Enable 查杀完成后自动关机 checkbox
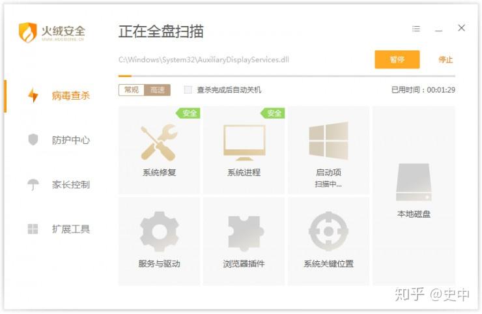The width and height of the screenshot is (482, 314). tap(188, 90)
